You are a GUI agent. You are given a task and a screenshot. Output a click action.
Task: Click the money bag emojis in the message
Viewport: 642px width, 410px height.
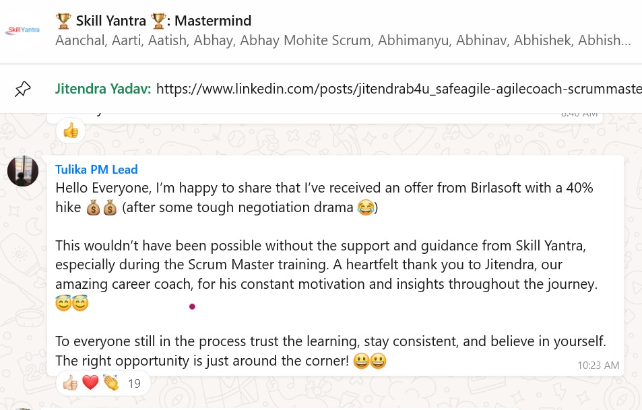point(102,209)
